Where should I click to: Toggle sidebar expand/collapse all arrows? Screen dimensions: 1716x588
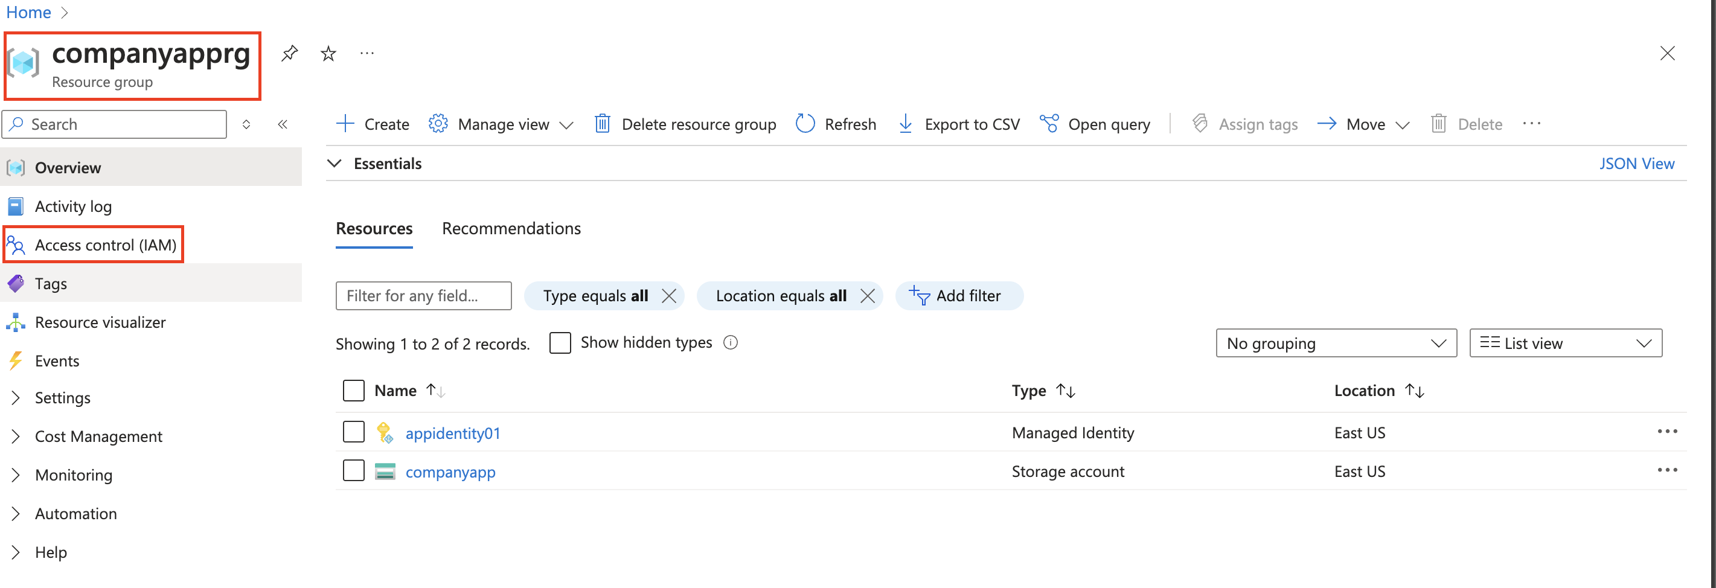pyautogui.click(x=246, y=124)
